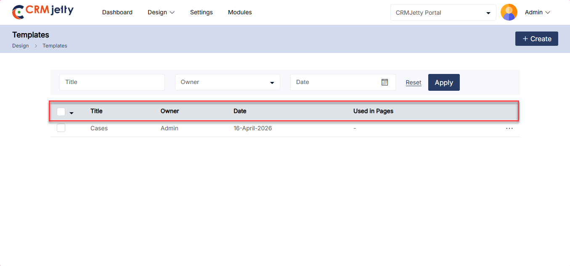The width and height of the screenshot is (570, 266).
Task: Click the Apply filter button
Action: [x=444, y=82]
